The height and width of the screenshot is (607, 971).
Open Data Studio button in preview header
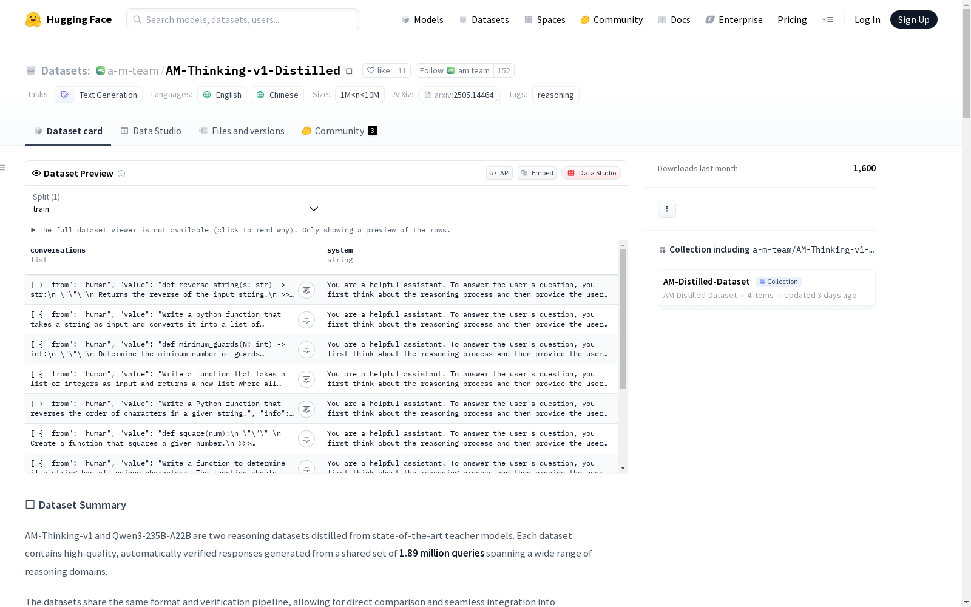coord(592,173)
